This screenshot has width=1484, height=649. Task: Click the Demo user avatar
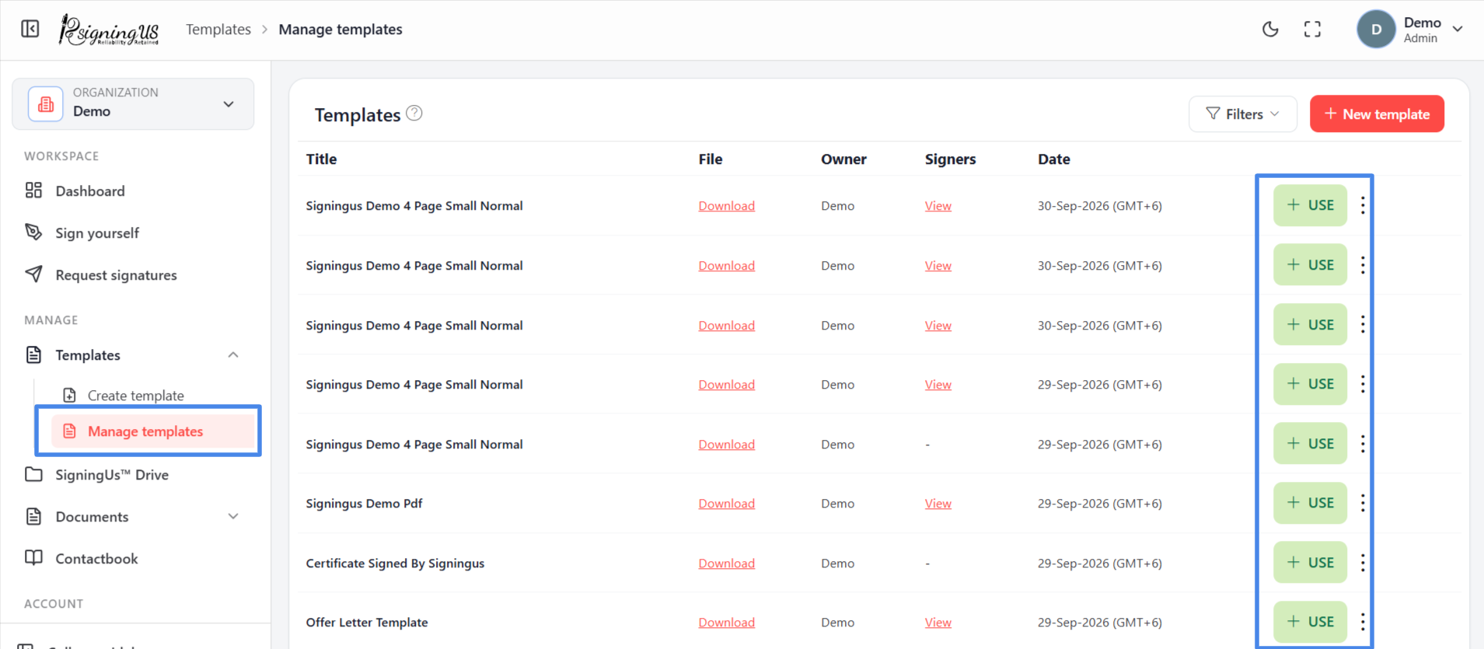click(x=1376, y=30)
